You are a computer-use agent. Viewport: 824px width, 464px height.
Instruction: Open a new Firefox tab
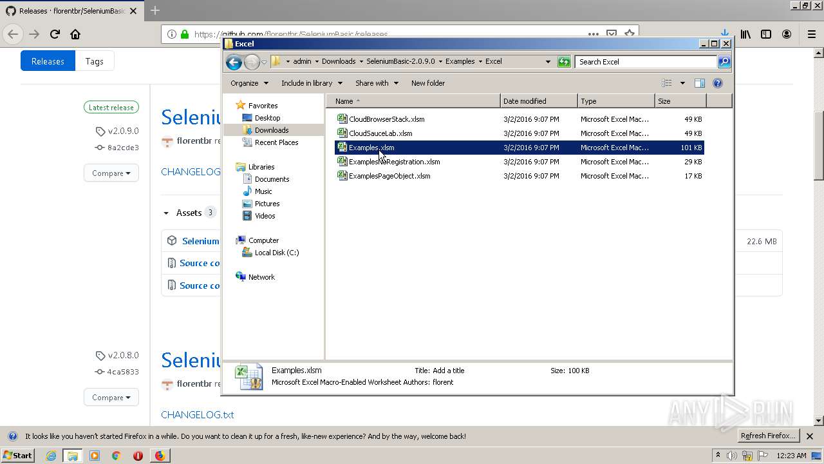[x=154, y=11]
